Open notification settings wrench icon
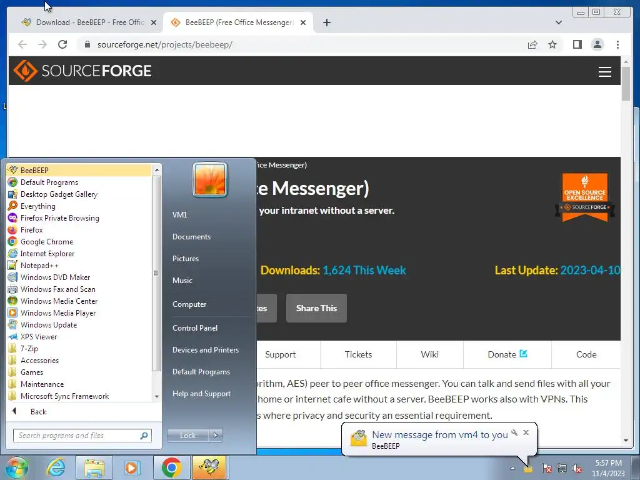 pos(514,432)
